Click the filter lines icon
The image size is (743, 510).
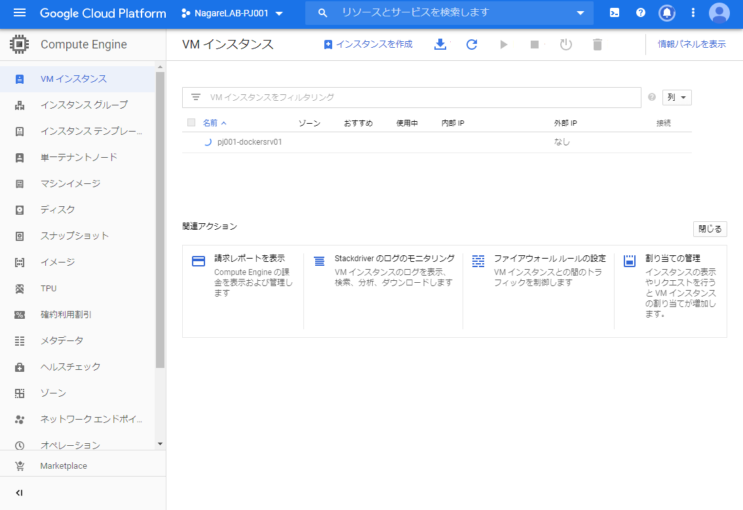196,97
